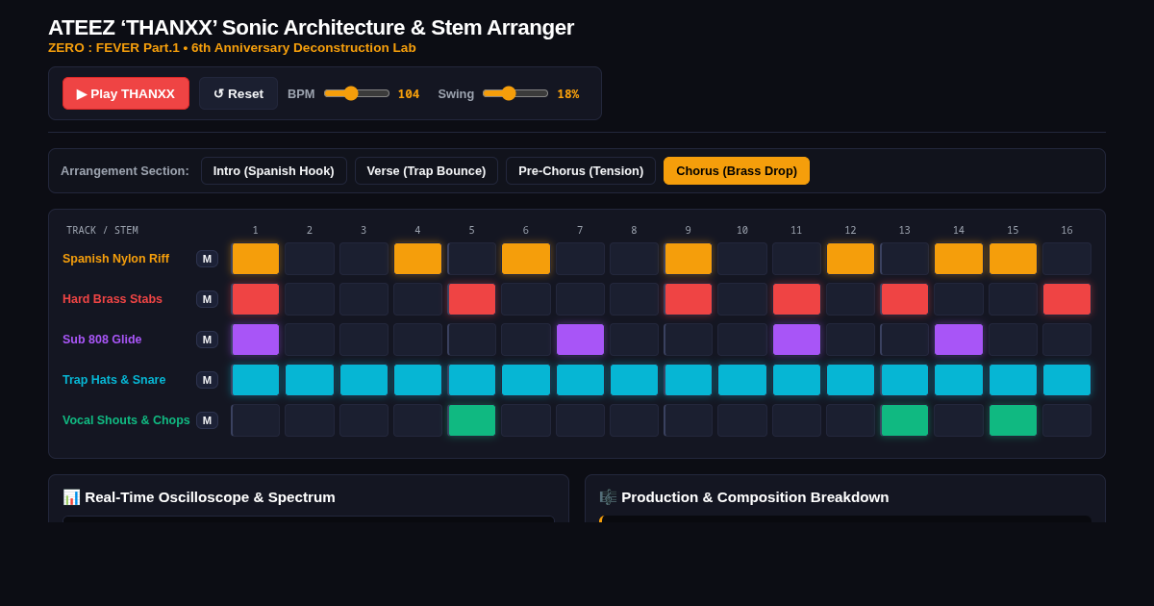Toggle Spanish Nylon Riff step 1
Image resolution: width=1154 pixels, height=606 pixels.
[x=255, y=259]
